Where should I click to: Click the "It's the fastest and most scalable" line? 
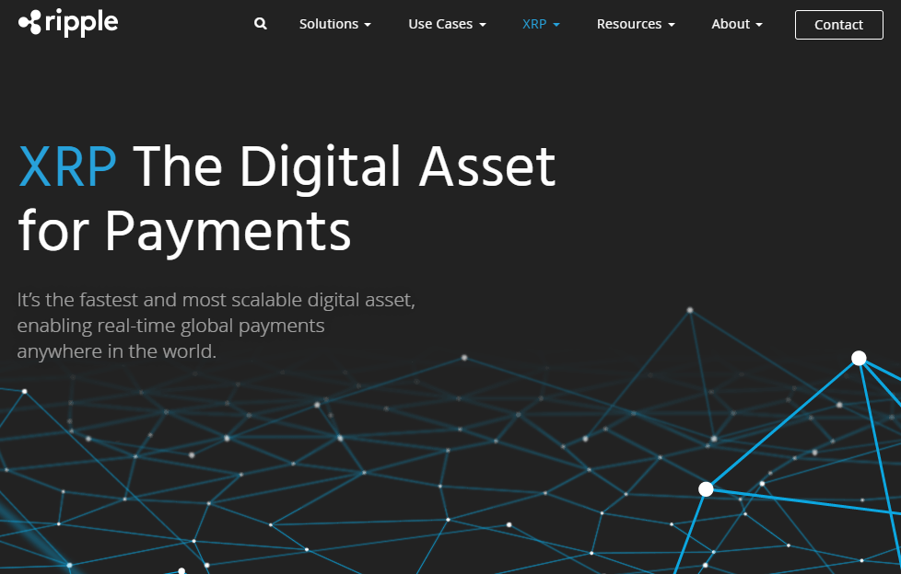tap(216, 300)
